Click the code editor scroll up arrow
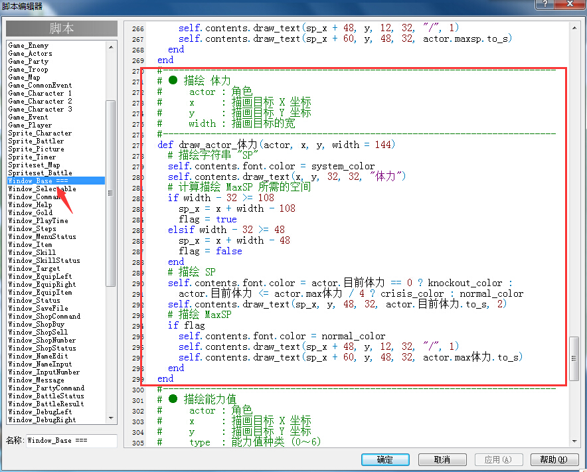 click(574, 28)
